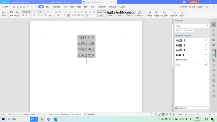This screenshot has width=217, height=122.
Task: Open the font name dropdown
Action: click(37, 12)
